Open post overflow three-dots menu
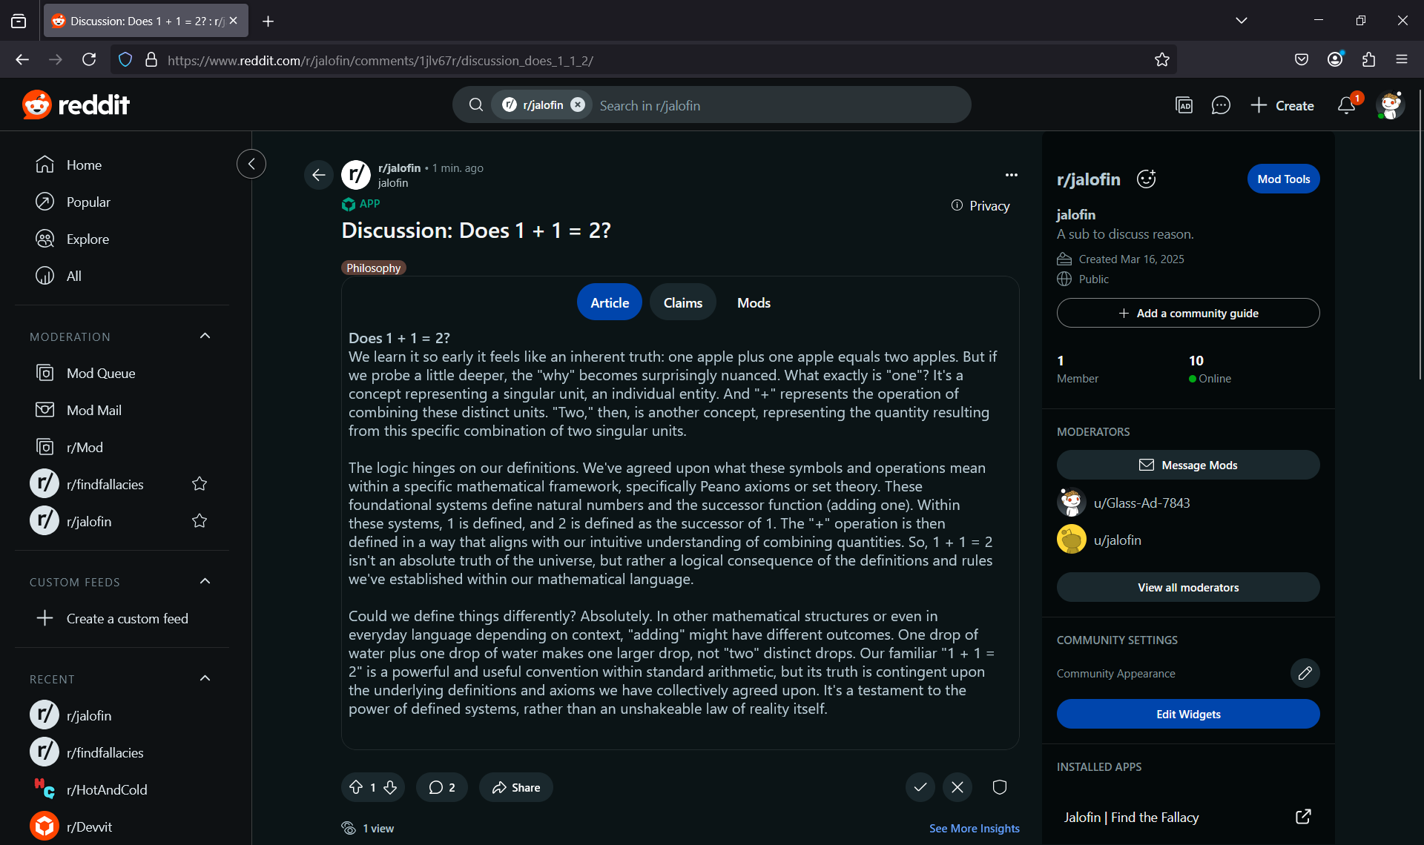The image size is (1424, 845). [x=1011, y=175]
